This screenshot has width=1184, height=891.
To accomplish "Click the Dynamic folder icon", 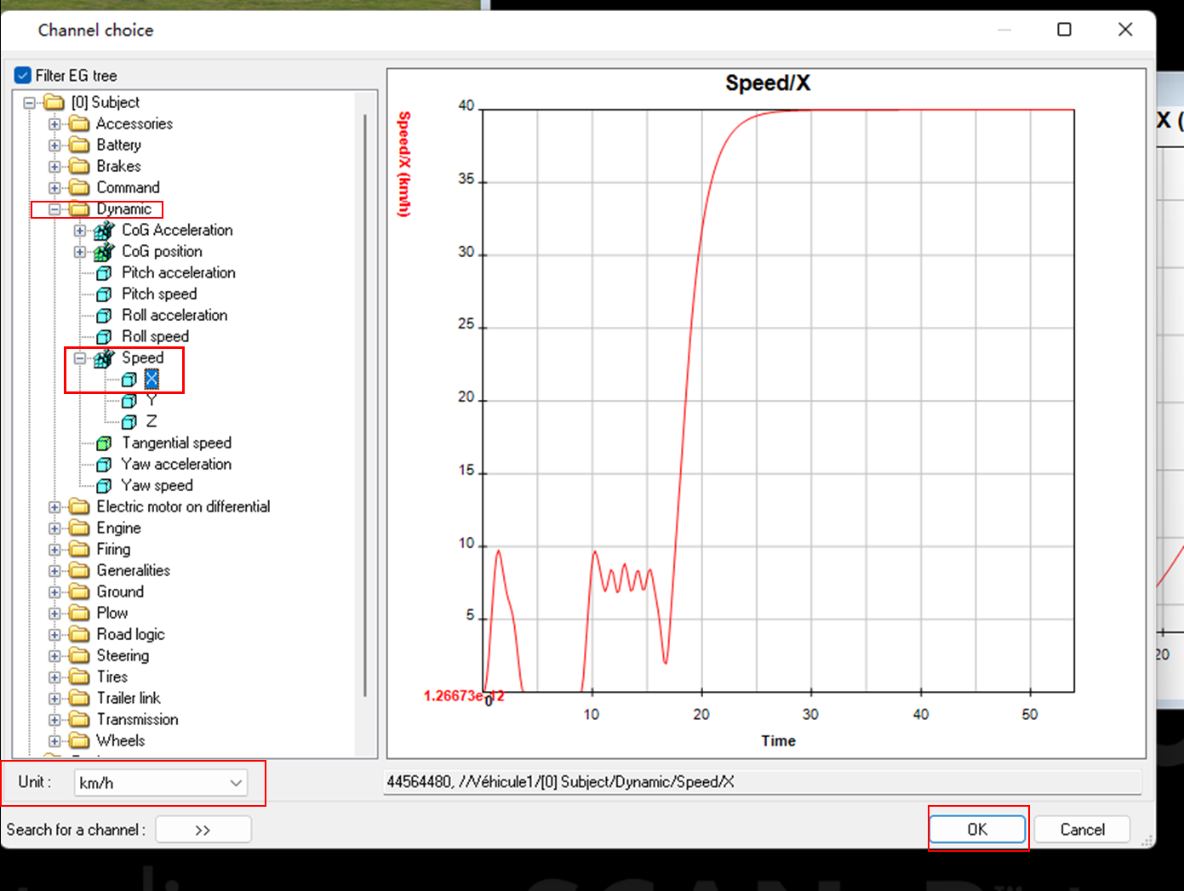I will [x=79, y=208].
